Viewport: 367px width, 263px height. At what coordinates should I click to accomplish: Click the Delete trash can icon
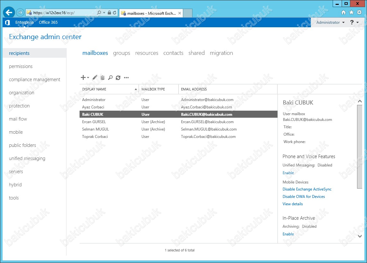click(x=103, y=77)
